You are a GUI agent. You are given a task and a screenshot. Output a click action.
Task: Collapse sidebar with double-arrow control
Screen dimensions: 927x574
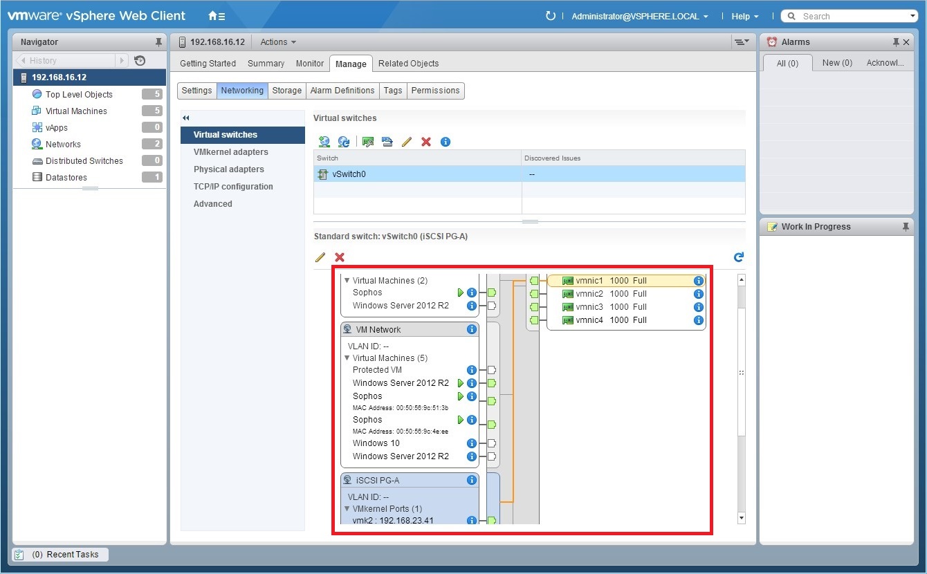tap(185, 118)
